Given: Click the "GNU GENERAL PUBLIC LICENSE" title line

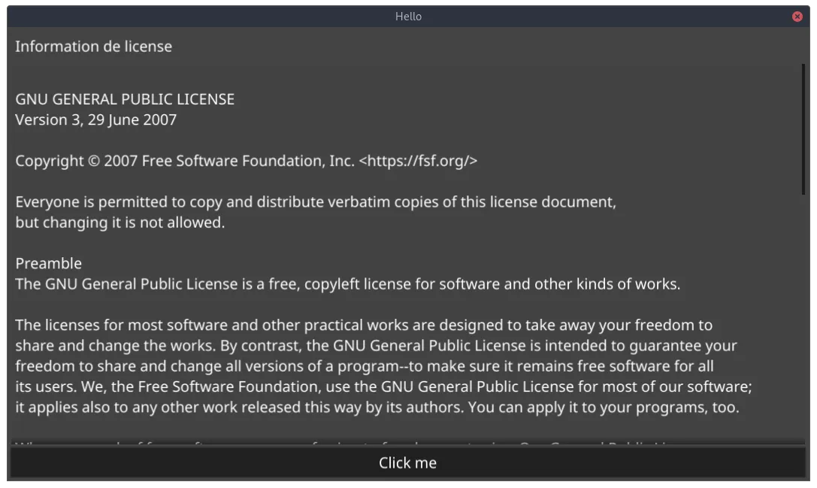Looking at the screenshot, I should click(x=125, y=99).
